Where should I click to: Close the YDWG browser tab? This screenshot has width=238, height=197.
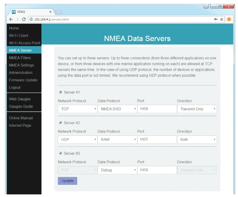click(x=50, y=12)
